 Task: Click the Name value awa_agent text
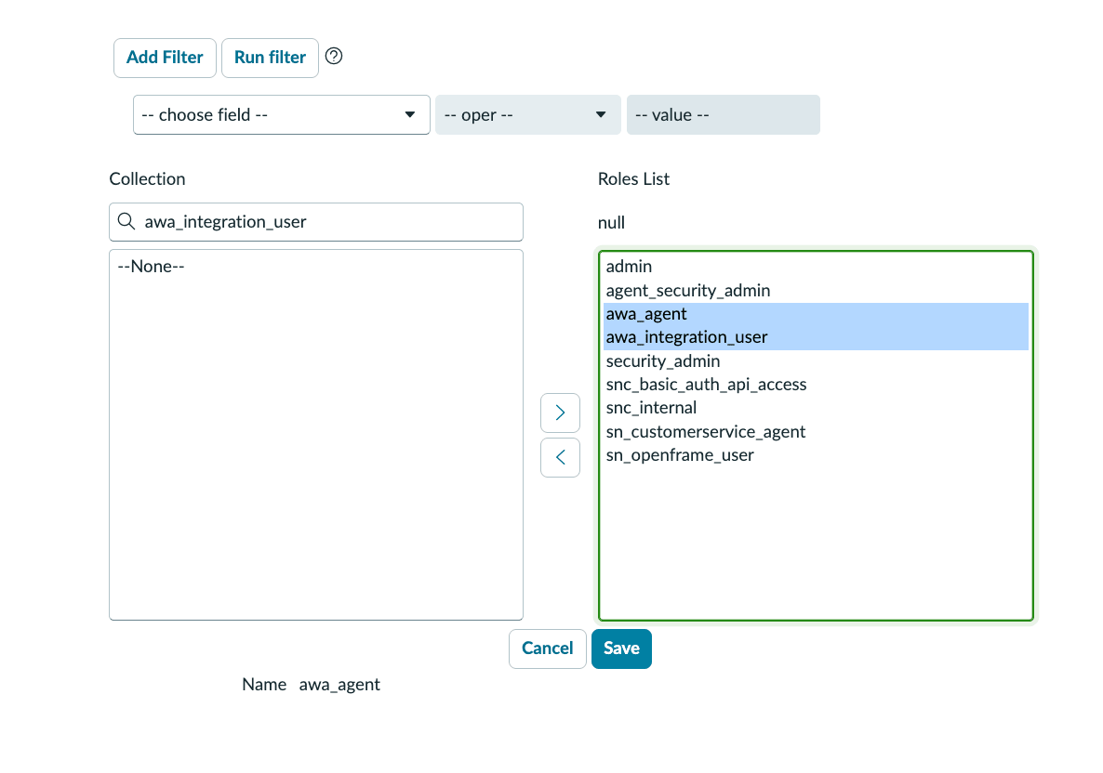(339, 685)
